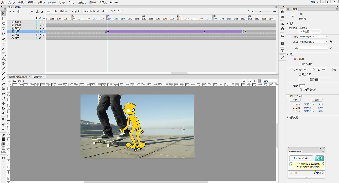Select the Selection arrow tool
Screen dimensions: 339x183
[x=3, y=14]
